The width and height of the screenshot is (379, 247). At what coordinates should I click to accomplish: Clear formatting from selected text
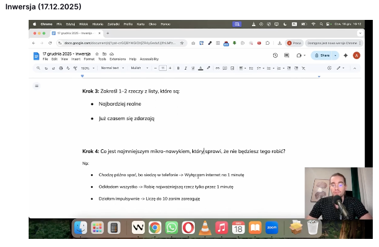[x=304, y=68]
